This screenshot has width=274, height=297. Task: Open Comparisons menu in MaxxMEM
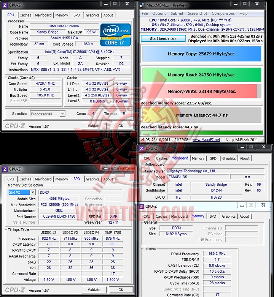pos(223,13)
